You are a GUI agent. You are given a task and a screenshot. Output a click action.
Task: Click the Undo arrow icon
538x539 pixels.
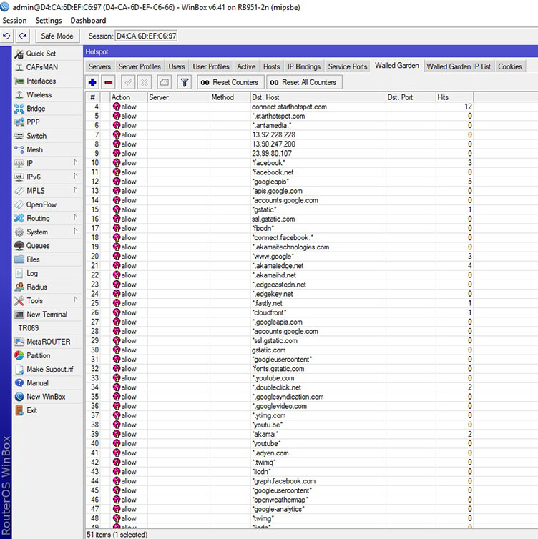tap(6, 36)
